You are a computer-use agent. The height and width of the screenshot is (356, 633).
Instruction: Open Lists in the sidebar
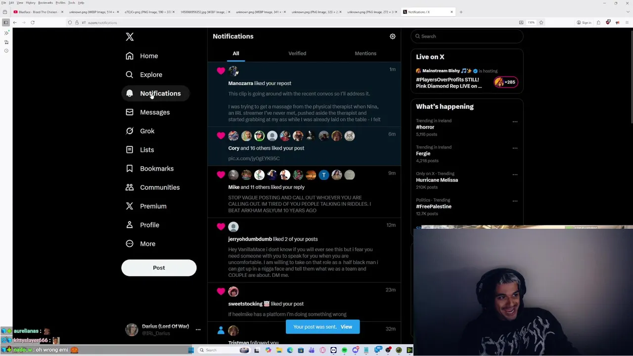point(139,150)
